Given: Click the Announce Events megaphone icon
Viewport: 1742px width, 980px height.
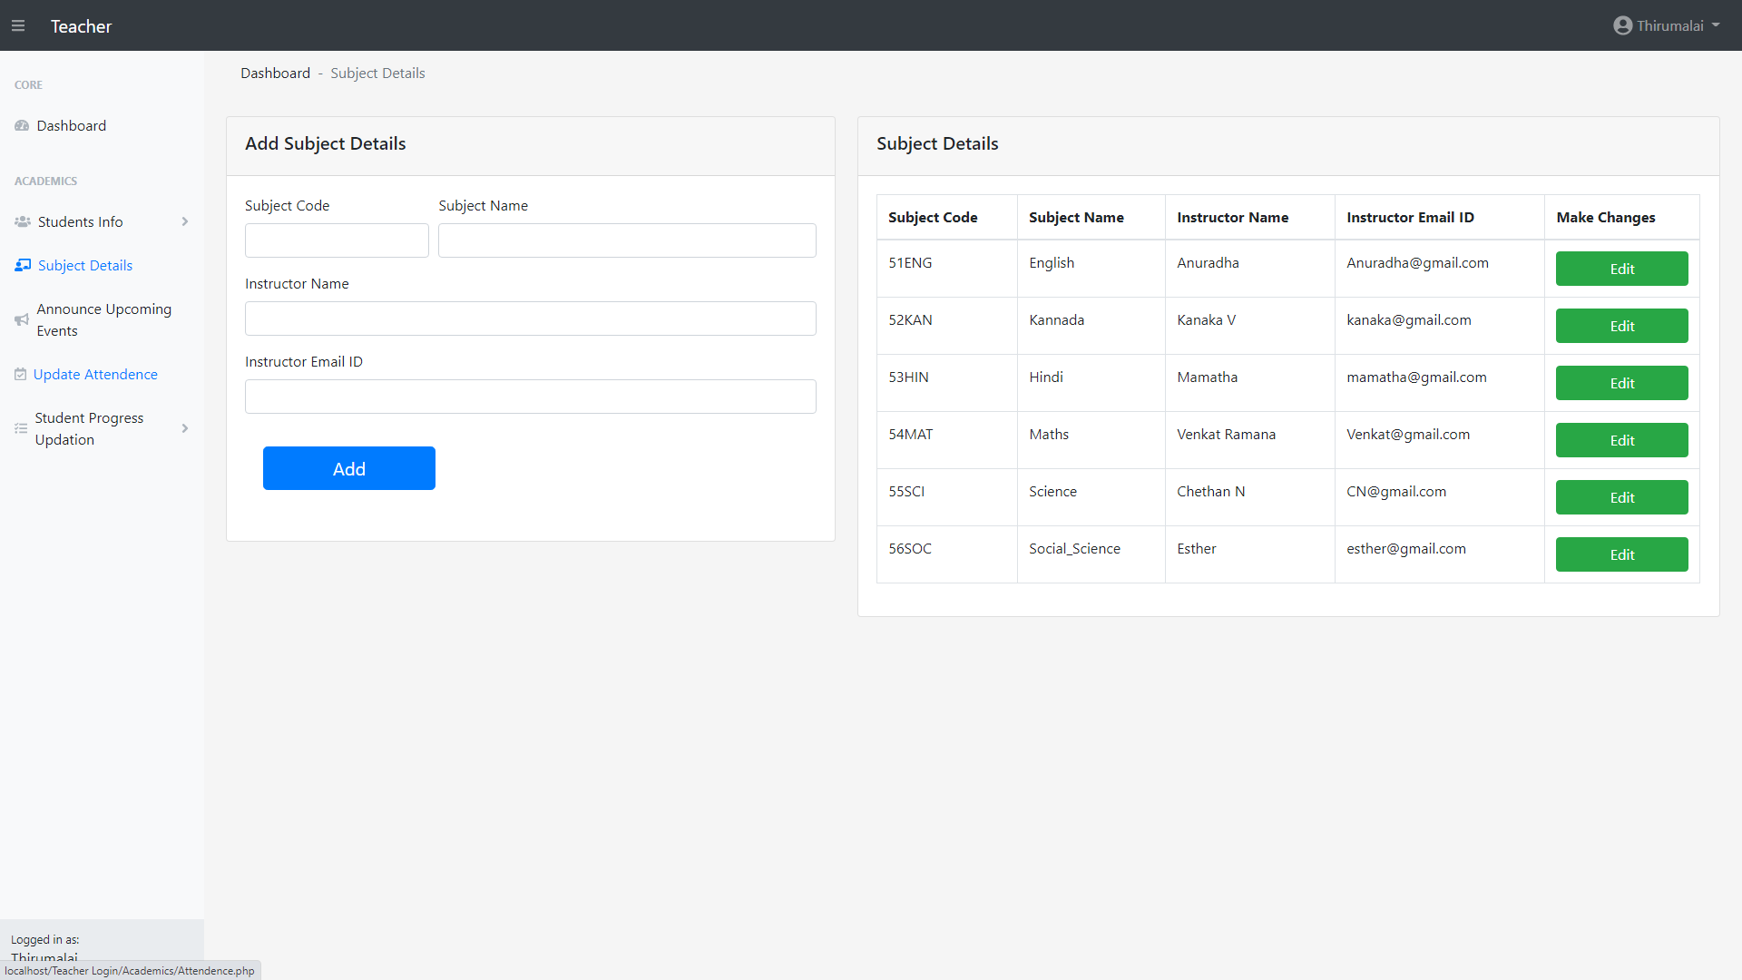Looking at the screenshot, I should click(x=22, y=320).
